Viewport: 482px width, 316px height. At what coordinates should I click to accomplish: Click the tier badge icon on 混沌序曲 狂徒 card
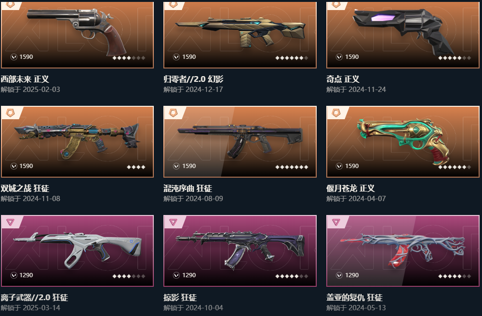pos(173,113)
